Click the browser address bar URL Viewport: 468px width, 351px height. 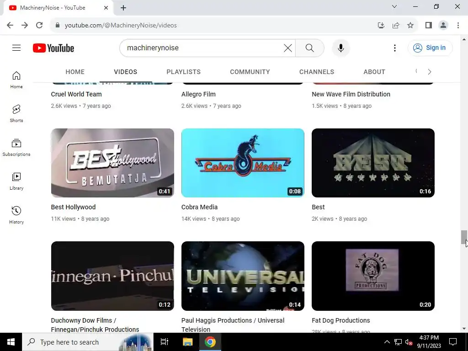coord(121,26)
